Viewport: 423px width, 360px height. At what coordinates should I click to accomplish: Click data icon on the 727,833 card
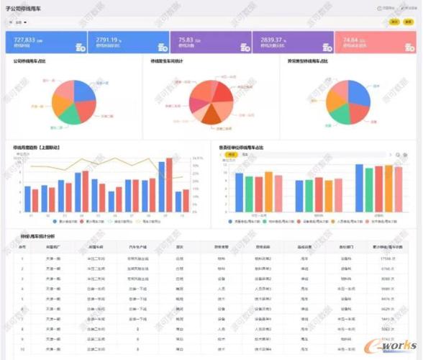click(x=81, y=48)
